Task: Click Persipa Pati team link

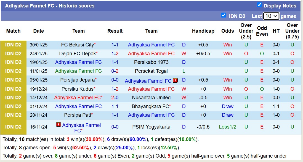Action: 77,115
